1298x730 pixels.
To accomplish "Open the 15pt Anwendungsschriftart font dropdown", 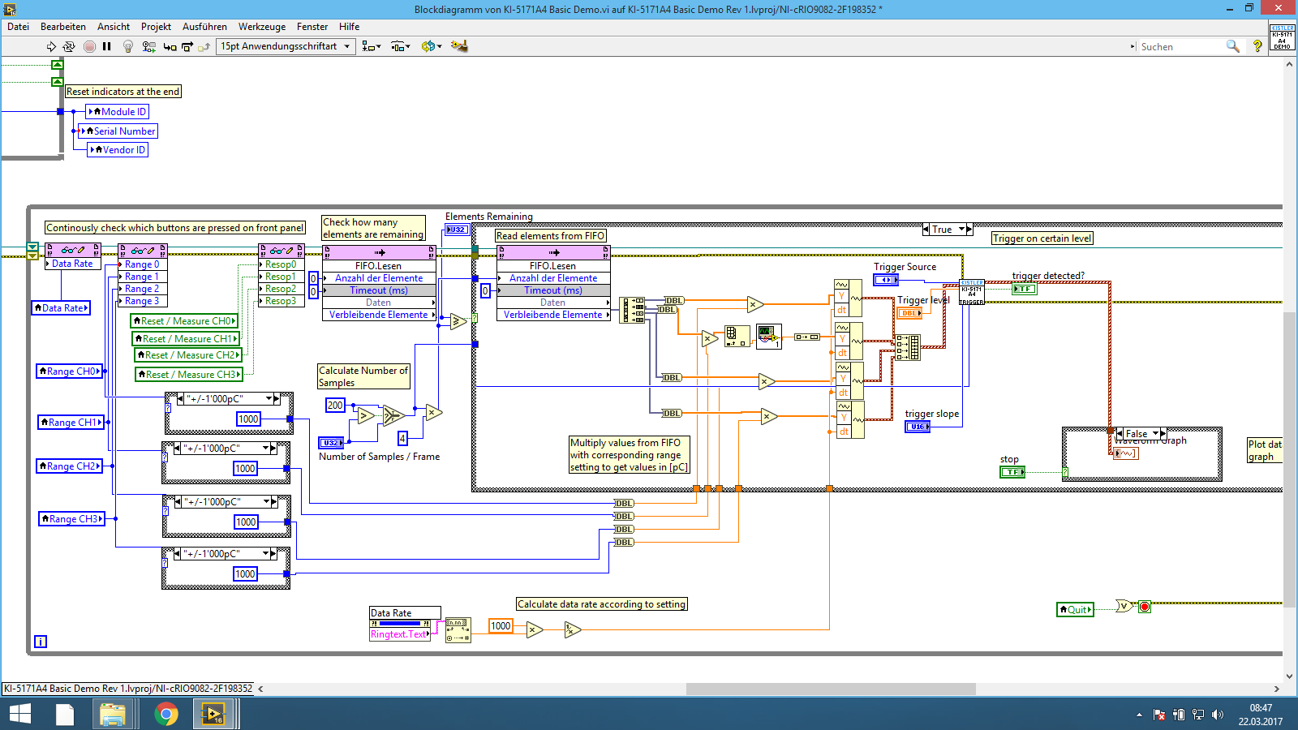I will pyautogui.click(x=286, y=46).
